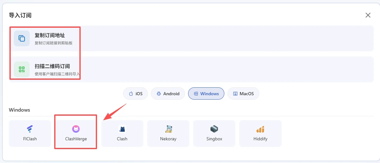Select the FlClash client icon
This screenshot has width=380, height=163.
click(x=30, y=129)
